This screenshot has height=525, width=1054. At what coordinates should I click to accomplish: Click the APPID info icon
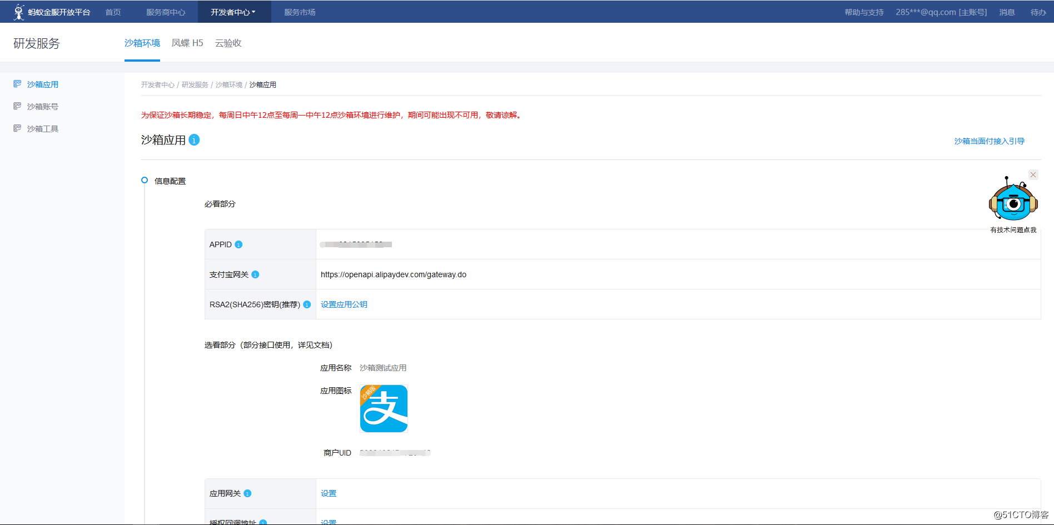click(238, 244)
